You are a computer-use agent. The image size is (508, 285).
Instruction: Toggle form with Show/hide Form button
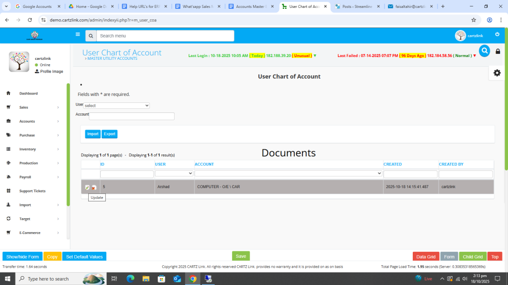(22, 257)
